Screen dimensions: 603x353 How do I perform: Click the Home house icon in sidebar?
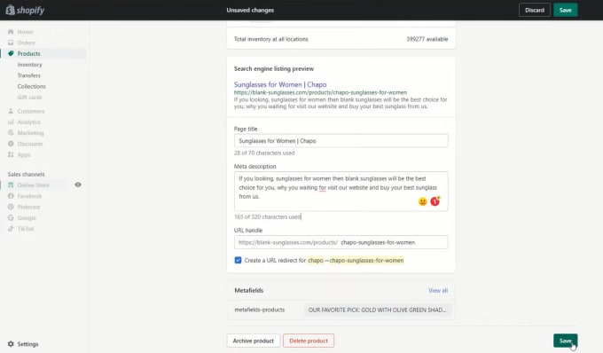[x=11, y=32]
